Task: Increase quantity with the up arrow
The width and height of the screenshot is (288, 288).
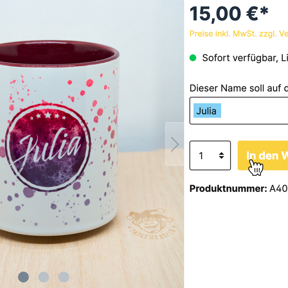Action: [x=221, y=154]
